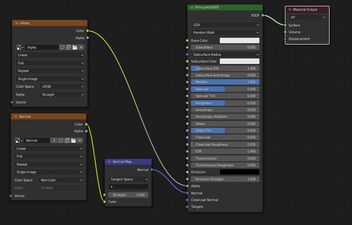Viewport: 352px width, 225px height.
Task: Click fake user shield icon on Alpha image
Action: (x=62, y=47)
